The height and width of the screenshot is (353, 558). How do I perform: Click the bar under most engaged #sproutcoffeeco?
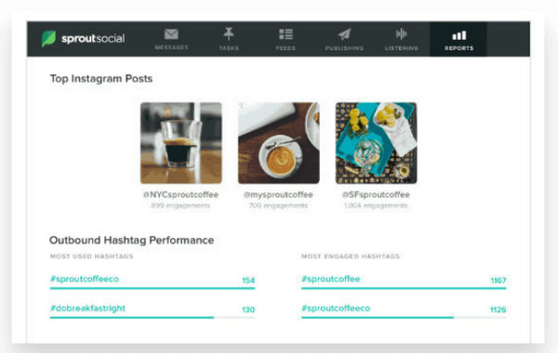[x=404, y=318]
